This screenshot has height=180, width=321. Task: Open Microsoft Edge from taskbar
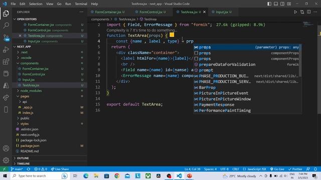[x=86, y=176]
